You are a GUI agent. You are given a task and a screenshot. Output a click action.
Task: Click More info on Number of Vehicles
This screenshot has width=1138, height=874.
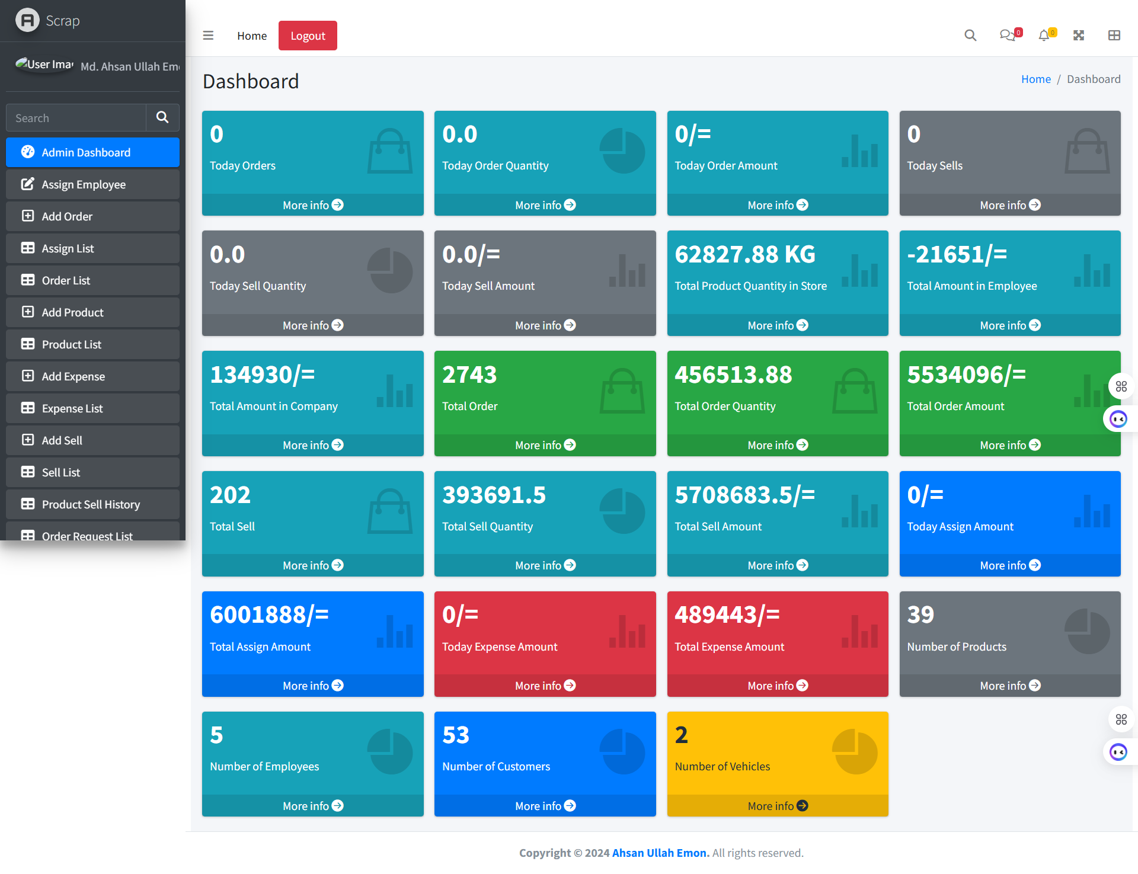(777, 806)
